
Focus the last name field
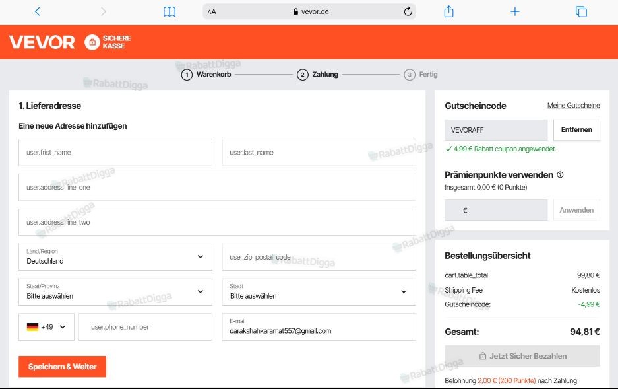pos(319,153)
